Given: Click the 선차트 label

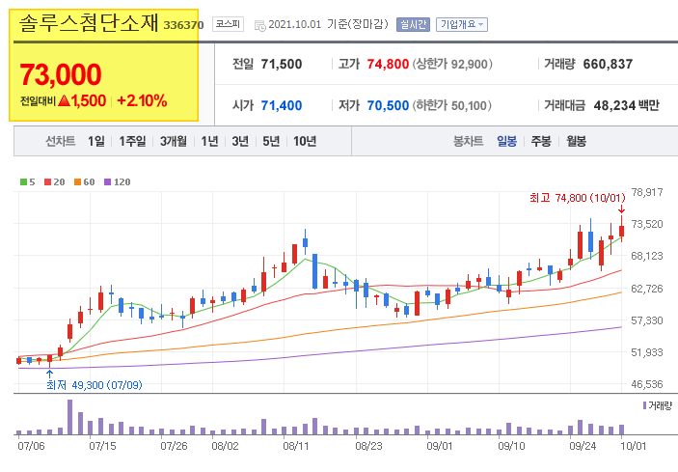Looking at the screenshot, I should click(x=61, y=141).
